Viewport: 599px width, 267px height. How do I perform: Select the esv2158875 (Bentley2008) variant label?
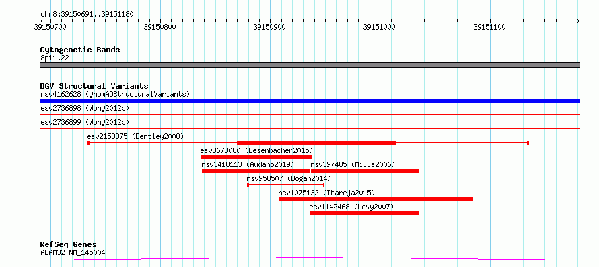[135, 136]
